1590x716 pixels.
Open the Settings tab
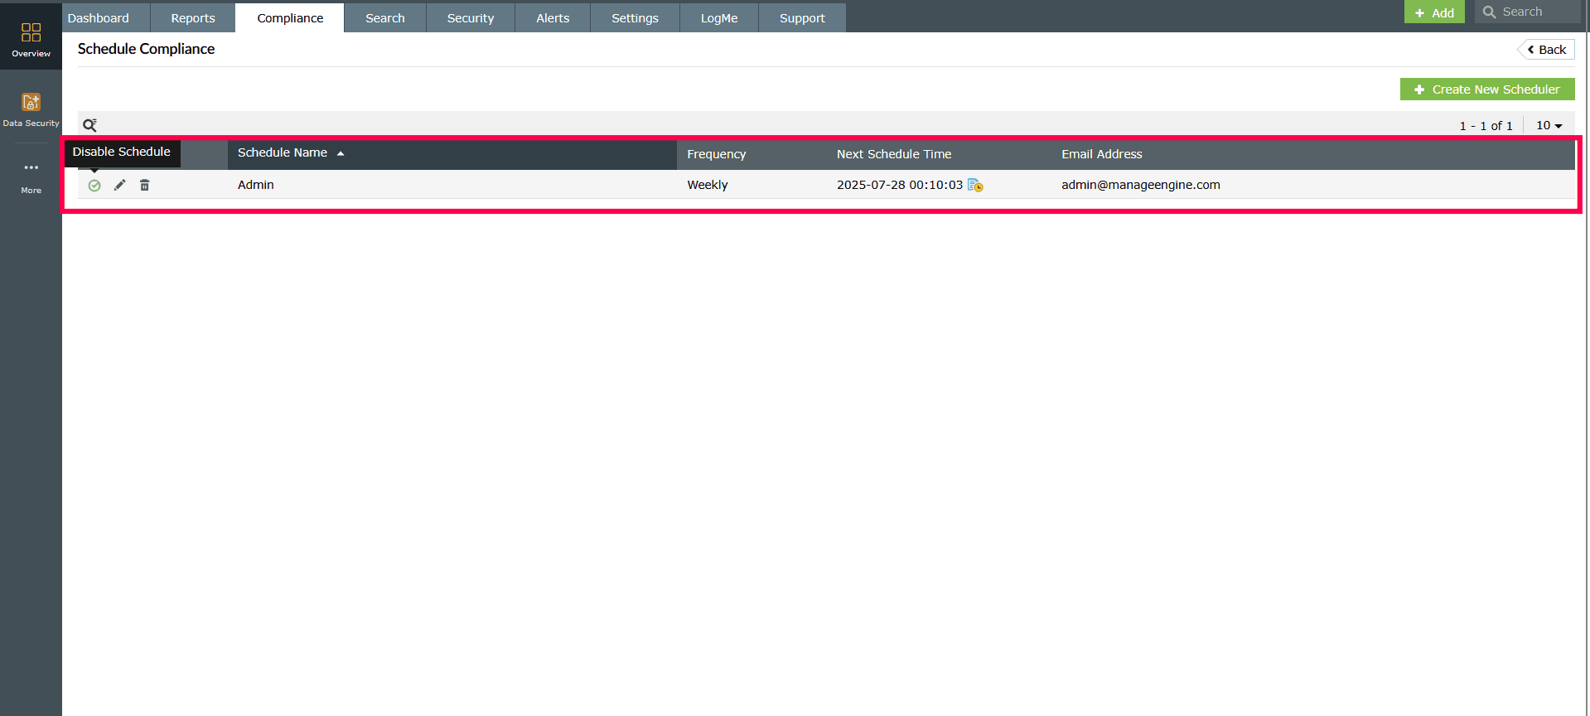coord(635,18)
